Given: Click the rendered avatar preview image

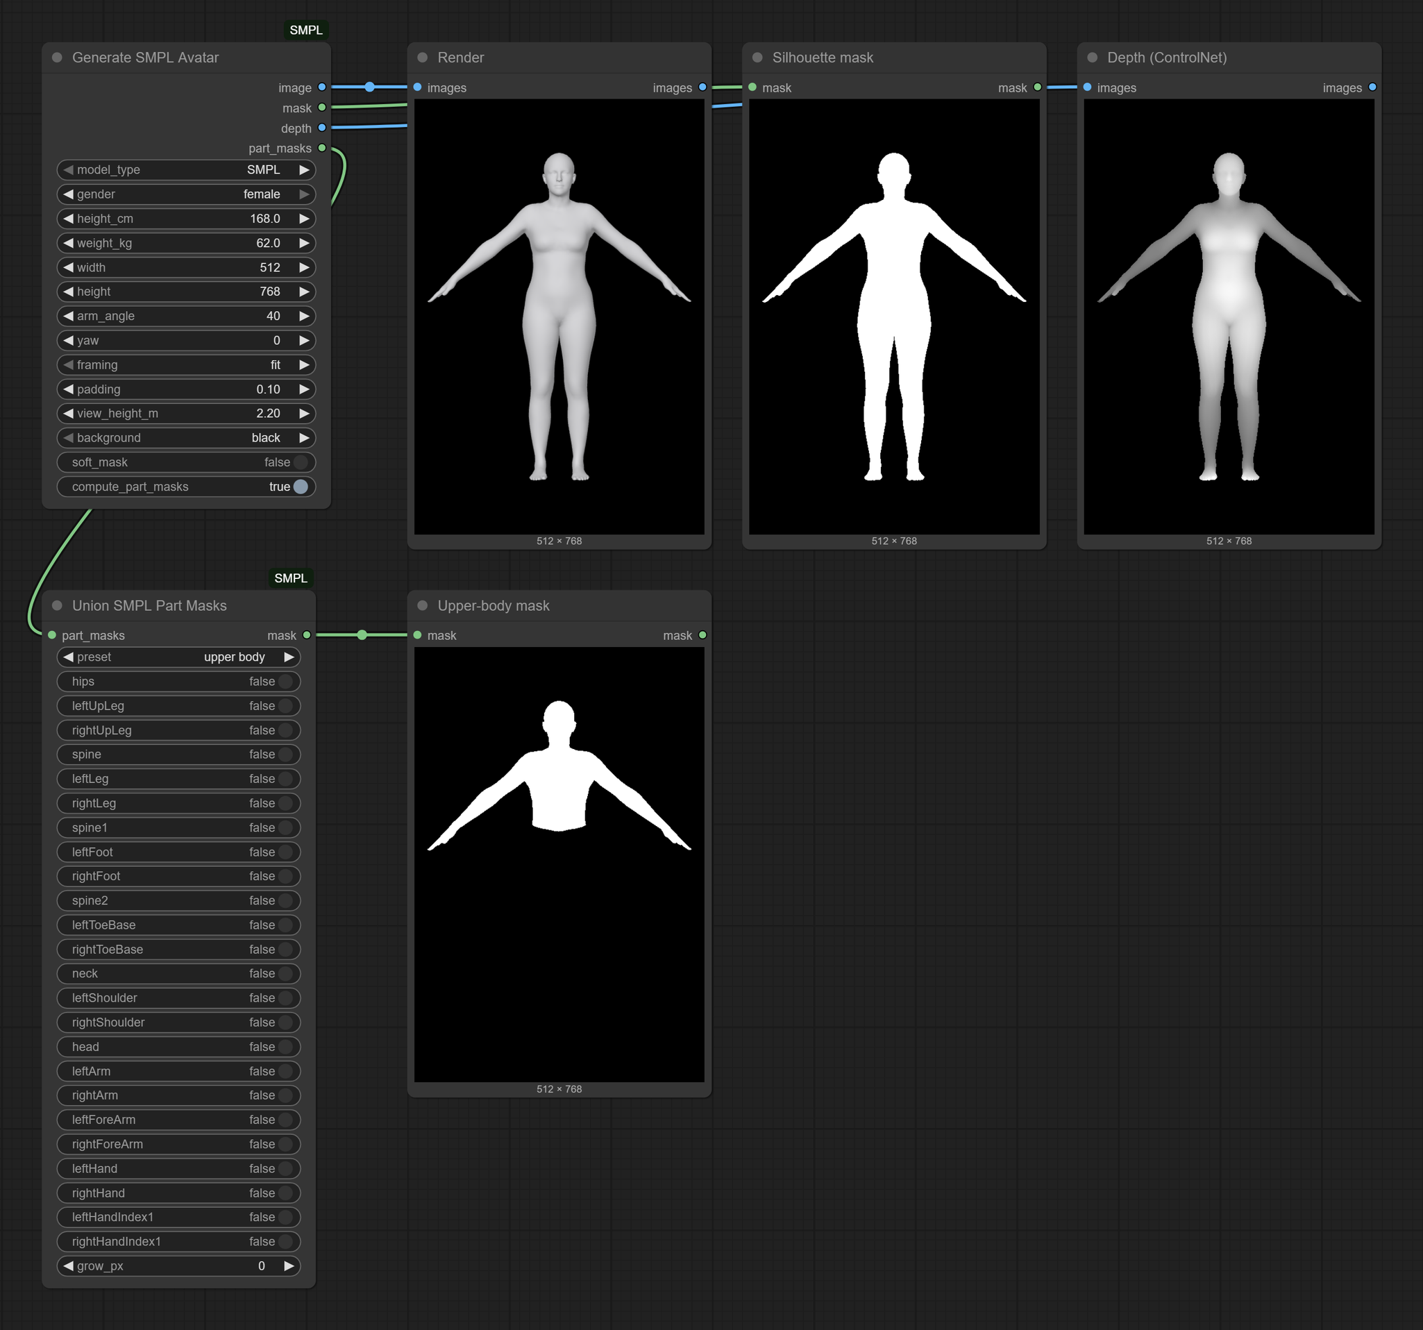Looking at the screenshot, I should pyautogui.click(x=559, y=317).
